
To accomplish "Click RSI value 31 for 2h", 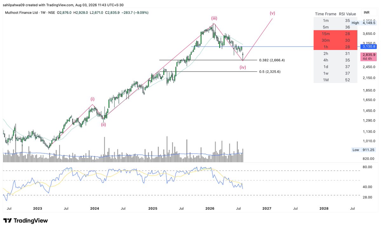I will [x=347, y=54].
